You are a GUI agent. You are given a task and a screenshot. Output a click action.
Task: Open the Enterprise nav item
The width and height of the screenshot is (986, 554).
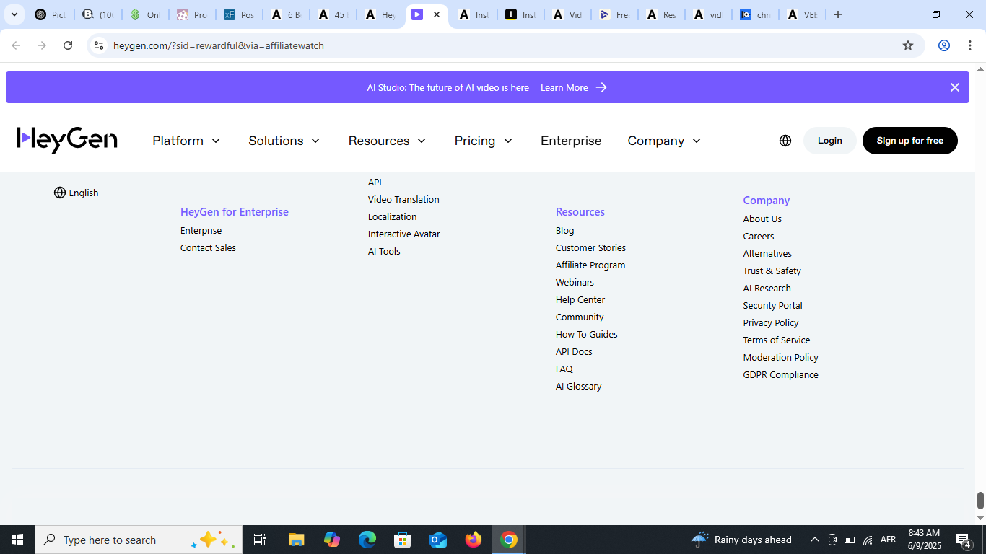[x=571, y=141]
